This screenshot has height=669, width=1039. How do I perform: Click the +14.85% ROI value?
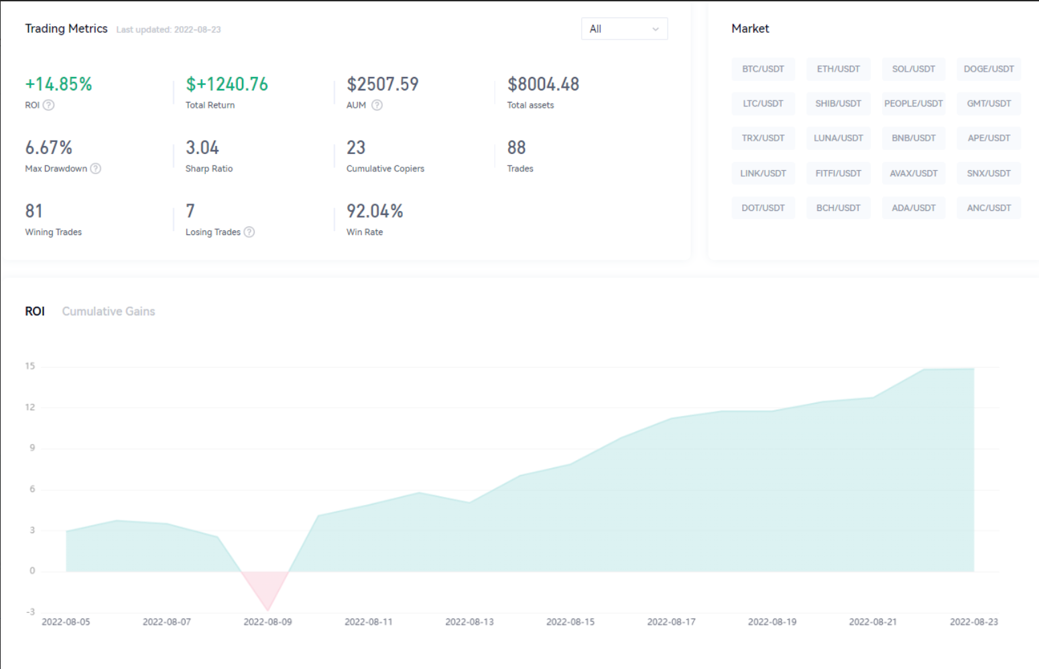59,84
